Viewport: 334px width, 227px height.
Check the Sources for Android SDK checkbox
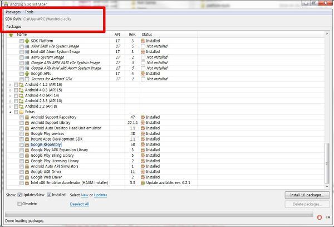[22, 79]
